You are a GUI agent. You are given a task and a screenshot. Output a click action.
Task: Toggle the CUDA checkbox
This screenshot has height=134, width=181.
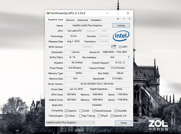click(x=81, y=111)
